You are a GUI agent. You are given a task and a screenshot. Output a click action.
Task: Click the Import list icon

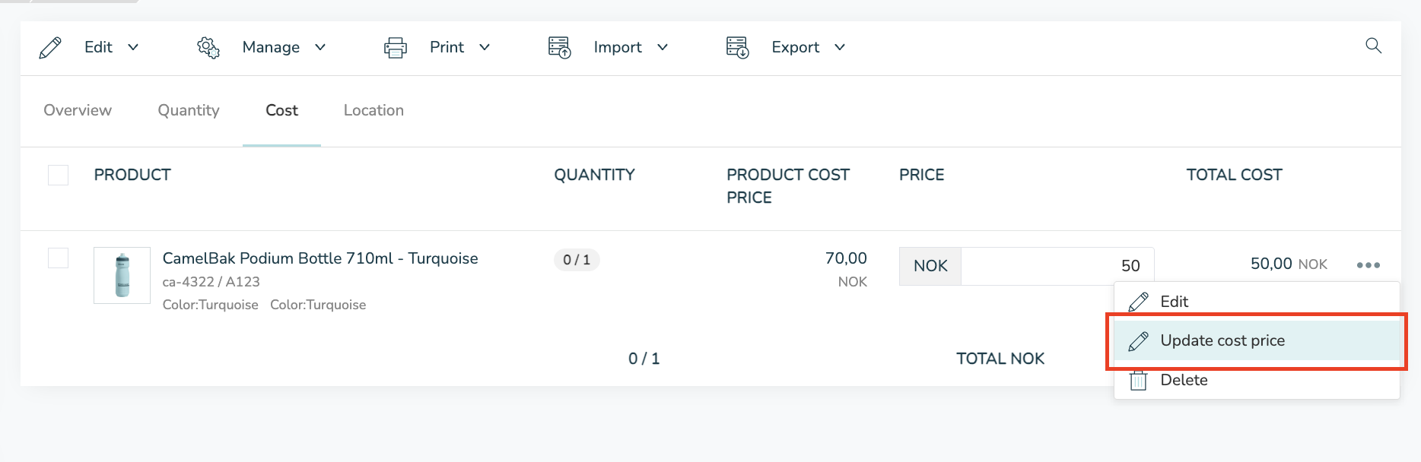(x=560, y=48)
